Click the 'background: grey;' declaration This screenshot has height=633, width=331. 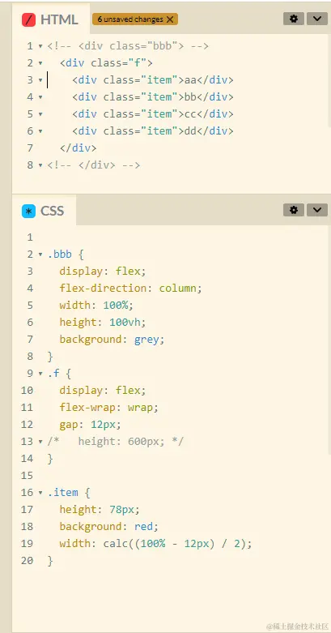pos(112,339)
